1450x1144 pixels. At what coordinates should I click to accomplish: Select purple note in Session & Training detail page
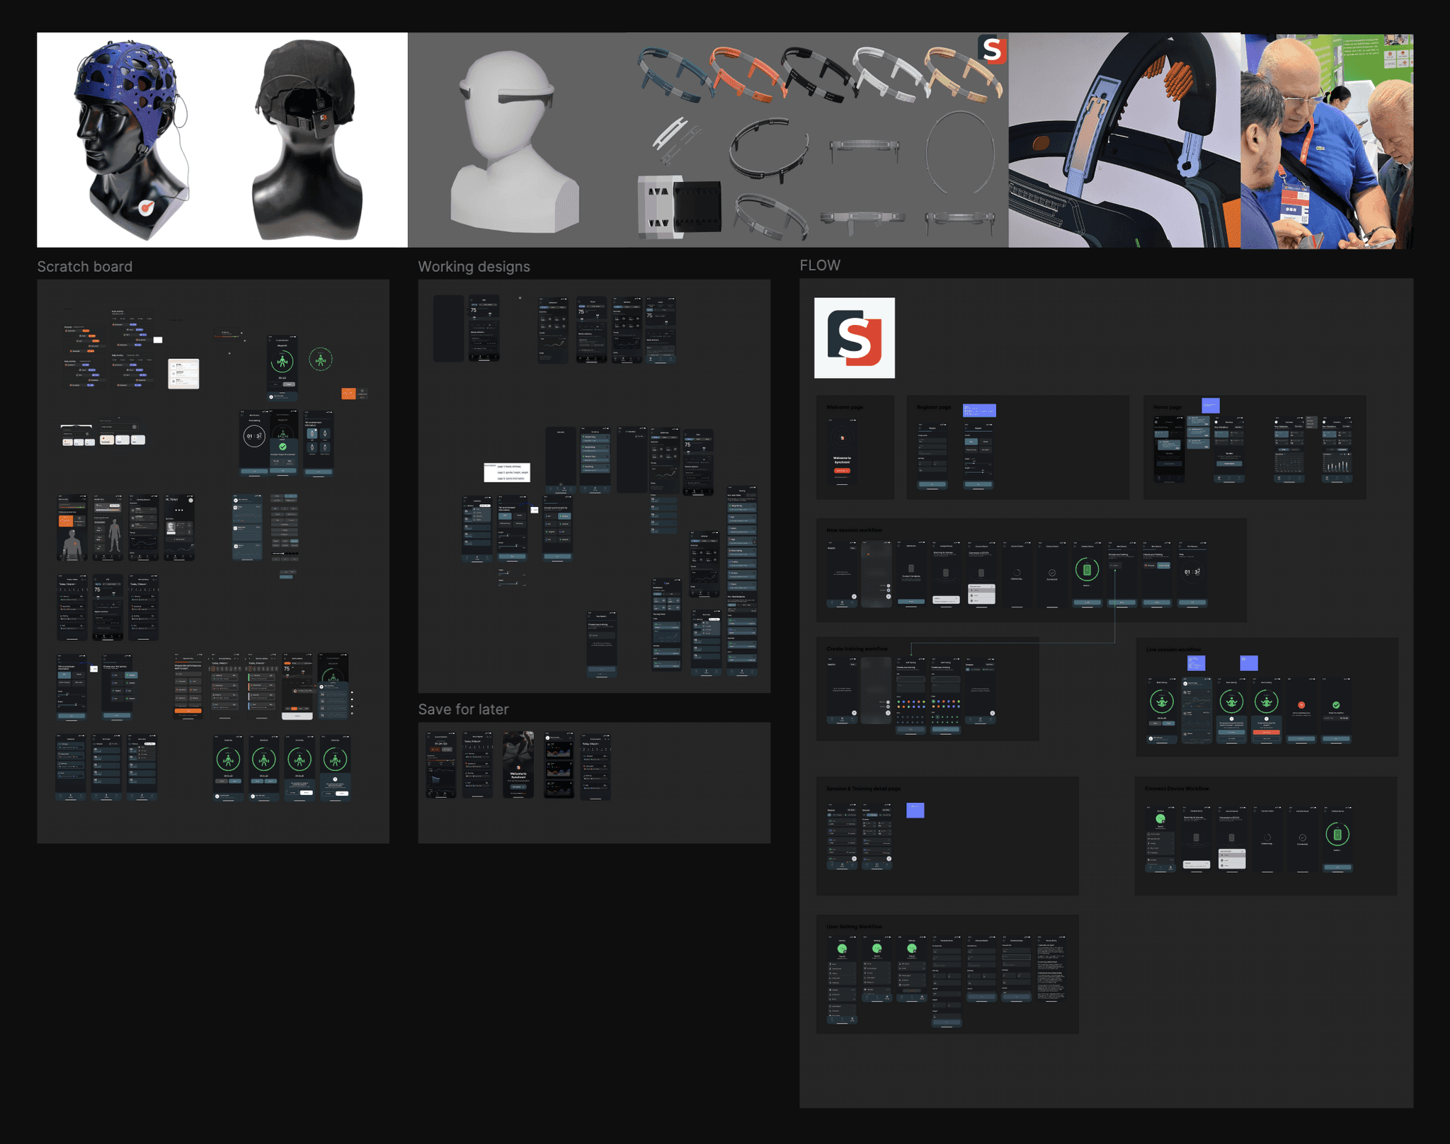[915, 810]
